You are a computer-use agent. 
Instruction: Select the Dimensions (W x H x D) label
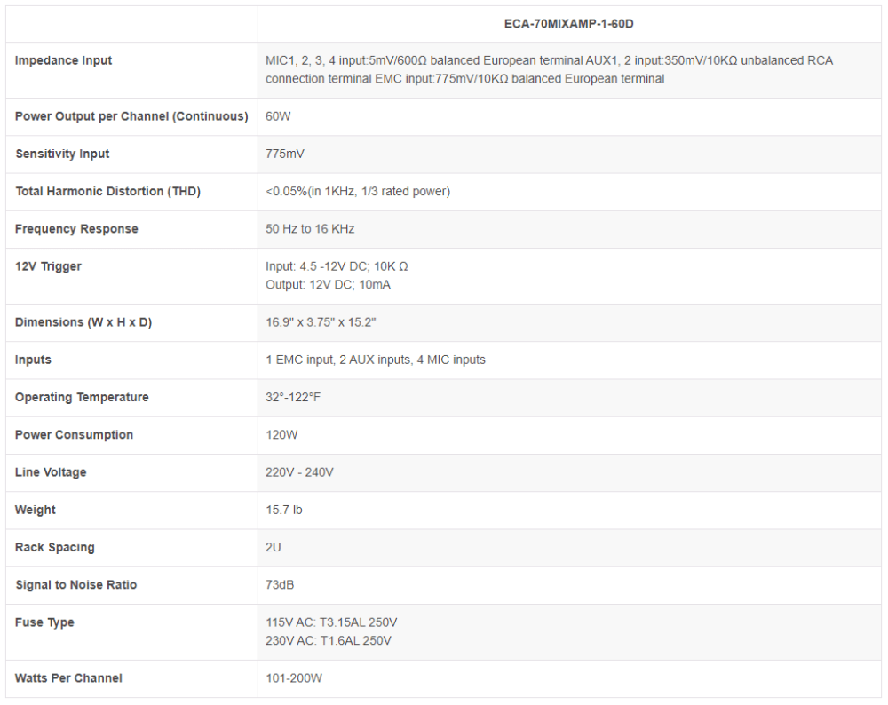point(83,322)
